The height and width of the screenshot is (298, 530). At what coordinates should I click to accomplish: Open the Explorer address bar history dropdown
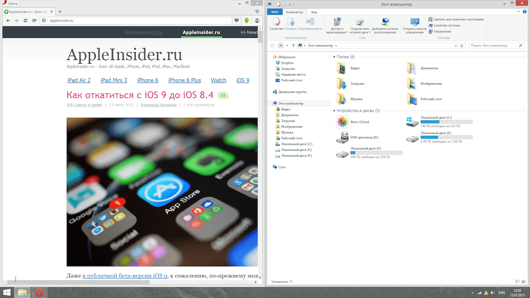(x=456, y=46)
